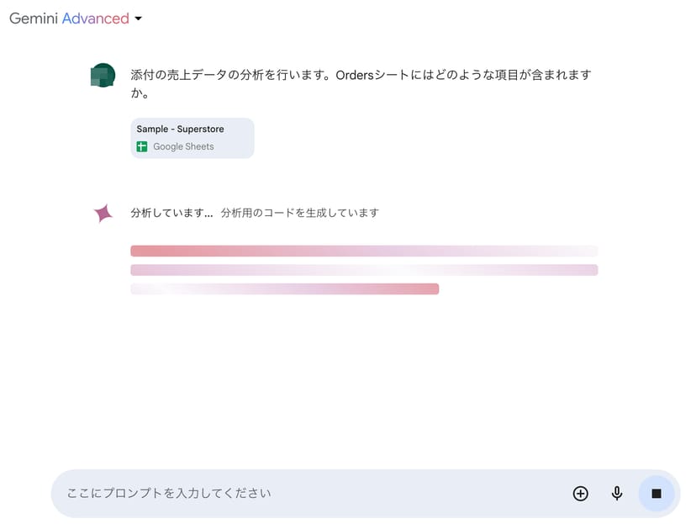The height and width of the screenshot is (524, 696).
Task: Click the green Google Sheets file icon
Action: (142, 146)
